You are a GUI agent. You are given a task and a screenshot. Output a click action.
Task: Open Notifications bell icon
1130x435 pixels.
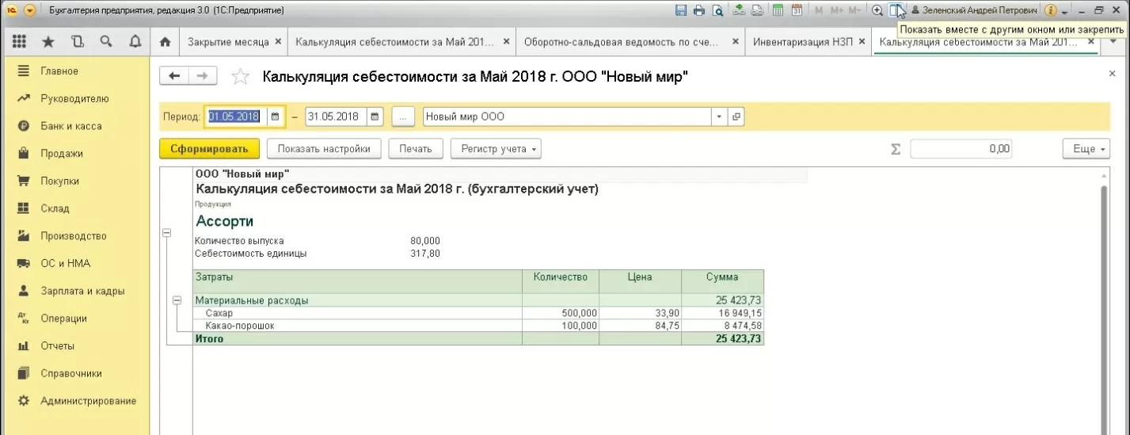[134, 41]
